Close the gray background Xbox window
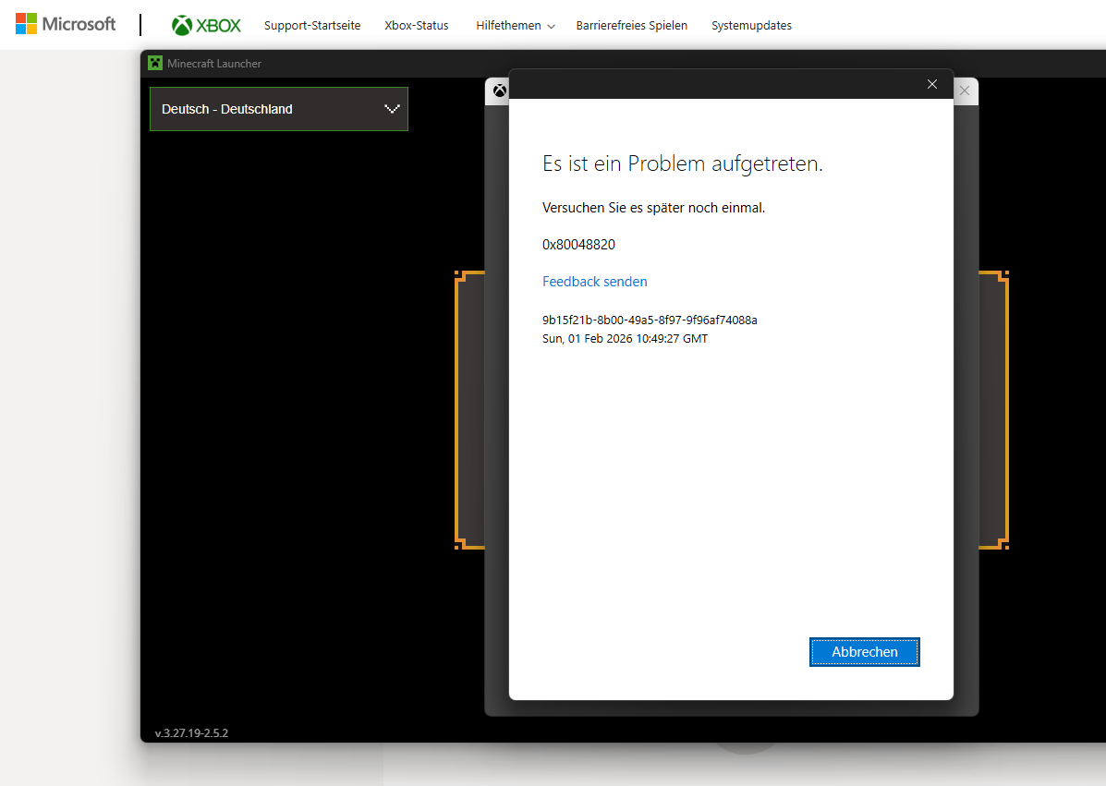The width and height of the screenshot is (1106, 786). (965, 91)
